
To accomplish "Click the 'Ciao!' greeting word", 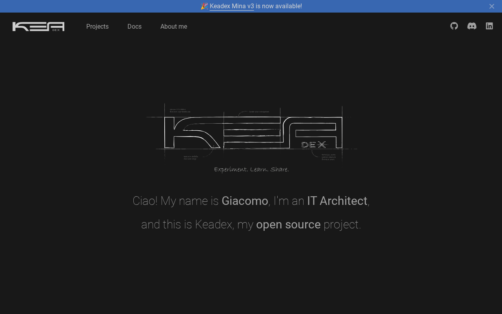I will (145, 201).
